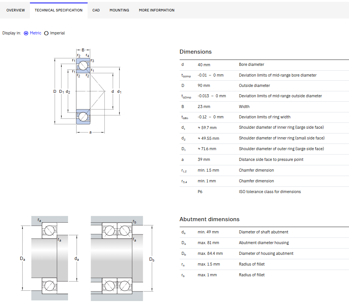Click 'Shoulder diameter of inner ring (small side face)'
Screen dimensions: 349x304
click(x=282, y=138)
